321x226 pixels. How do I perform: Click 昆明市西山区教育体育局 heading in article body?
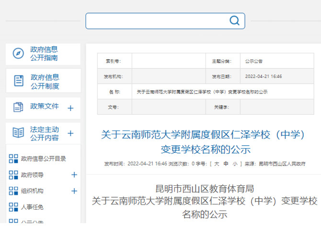click(x=205, y=189)
